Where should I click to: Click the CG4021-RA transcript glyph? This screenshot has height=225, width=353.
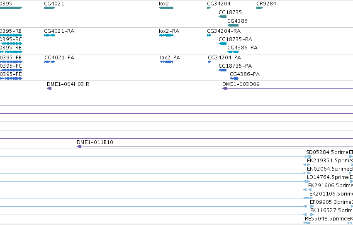pyautogui.click(x=49, y=35)
